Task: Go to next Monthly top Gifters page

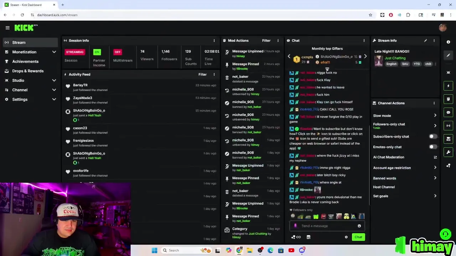Action: click(365, 57)
